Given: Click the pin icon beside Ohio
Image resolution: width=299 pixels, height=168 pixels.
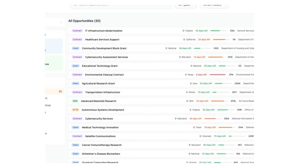Looking at the screenshot, I should [187, 101].
